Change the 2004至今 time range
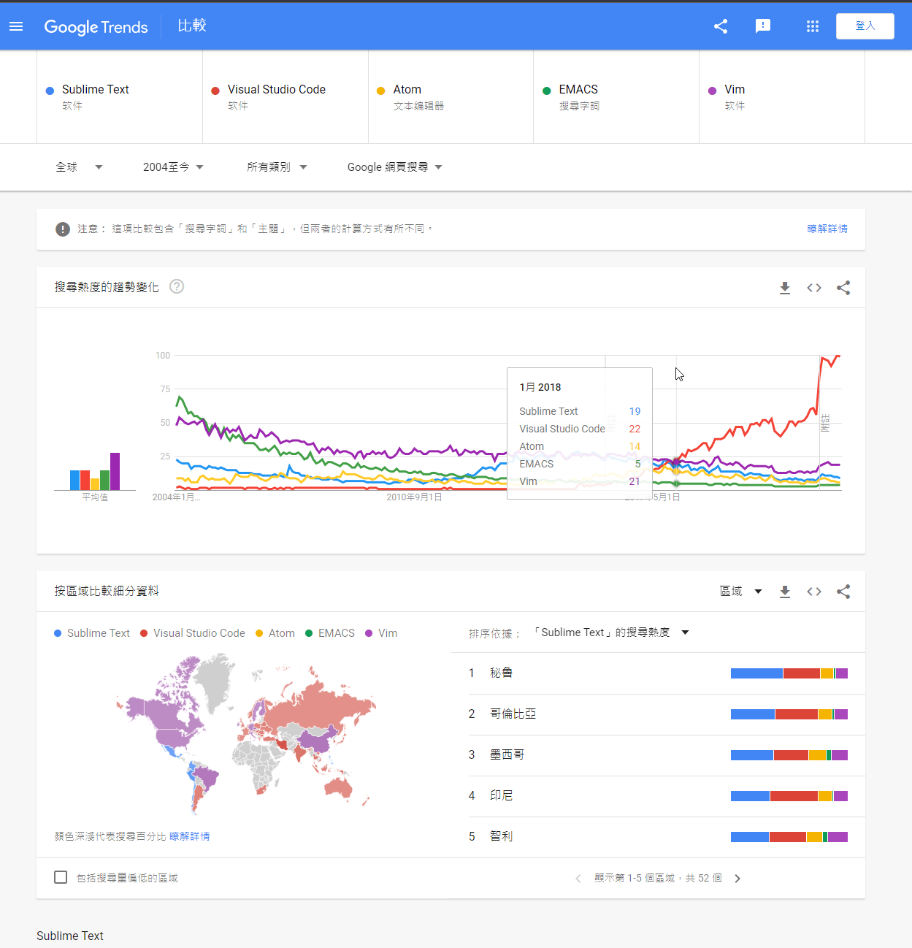Screen dimensions: 912x948 coord(173,167)
